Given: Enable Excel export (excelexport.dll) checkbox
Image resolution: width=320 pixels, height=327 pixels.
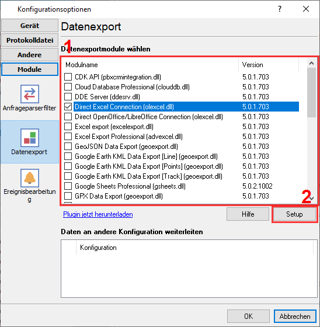Looking at the screenshot, I should pyautogui.click(x=68, y=126).
